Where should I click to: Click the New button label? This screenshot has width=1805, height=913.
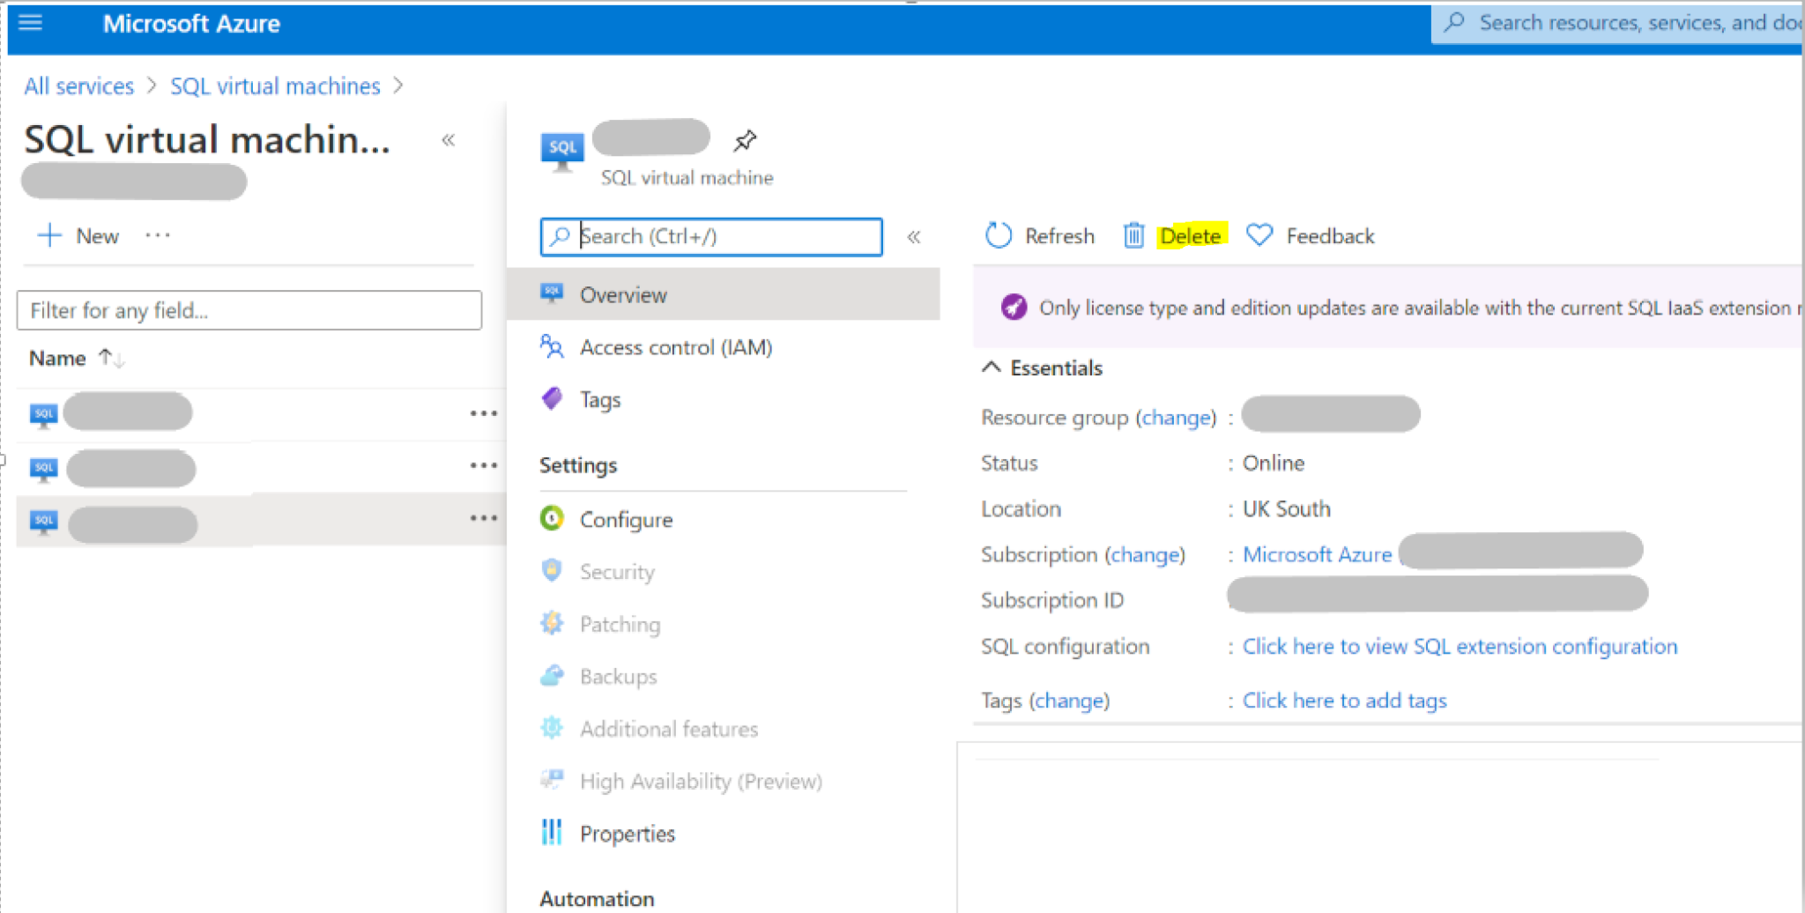click(x=97, y=236)
